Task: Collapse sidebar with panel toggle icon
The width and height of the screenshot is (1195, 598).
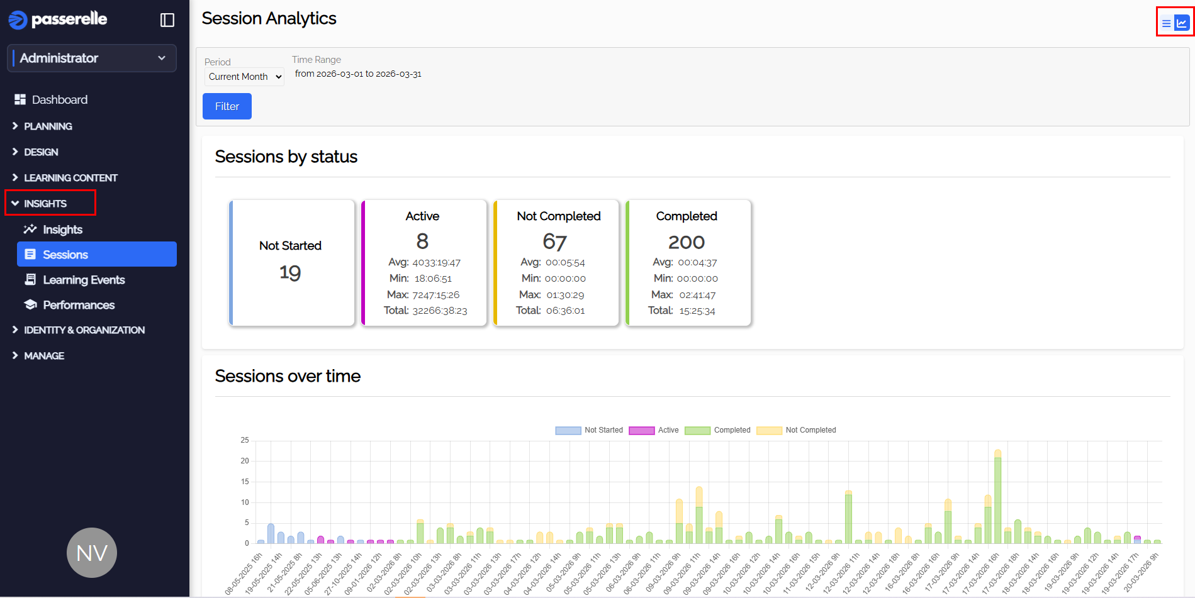Action: point(167,20)
